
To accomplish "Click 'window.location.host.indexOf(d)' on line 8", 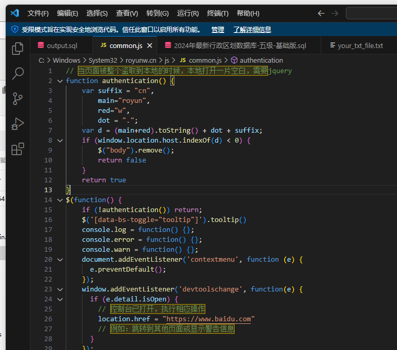I will click(x=160, y=141).
